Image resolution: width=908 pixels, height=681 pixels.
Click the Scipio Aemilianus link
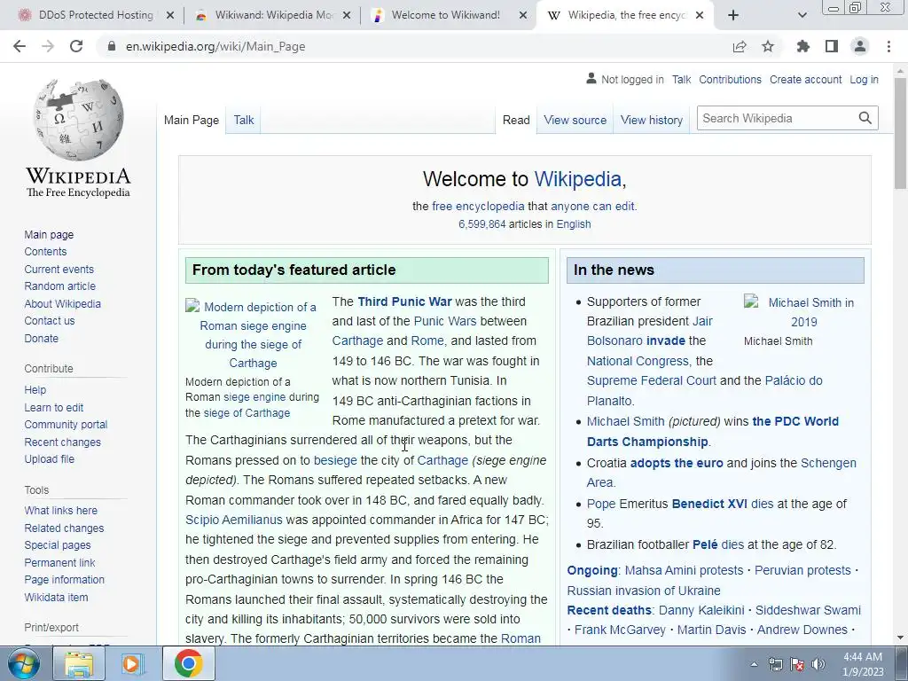click(234, 520)
